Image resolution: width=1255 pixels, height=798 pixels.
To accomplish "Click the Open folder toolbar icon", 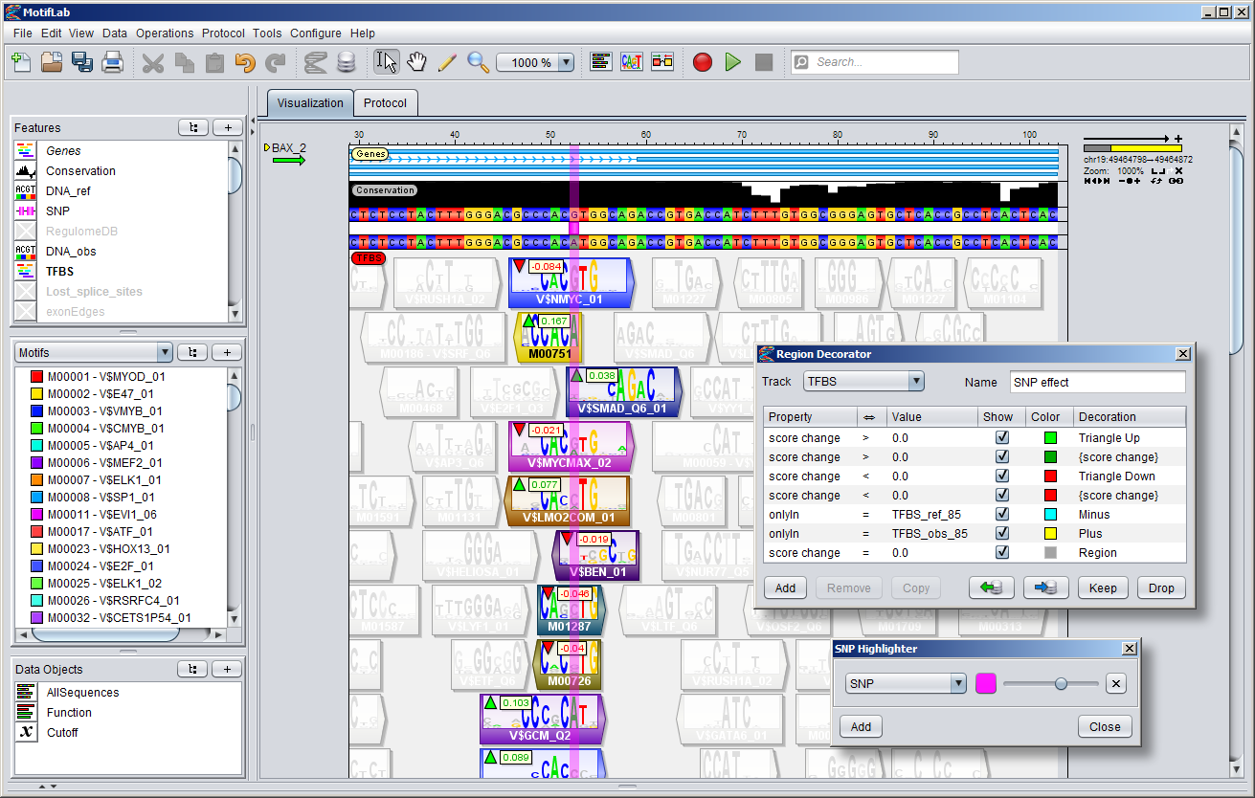I will [52, 62].
